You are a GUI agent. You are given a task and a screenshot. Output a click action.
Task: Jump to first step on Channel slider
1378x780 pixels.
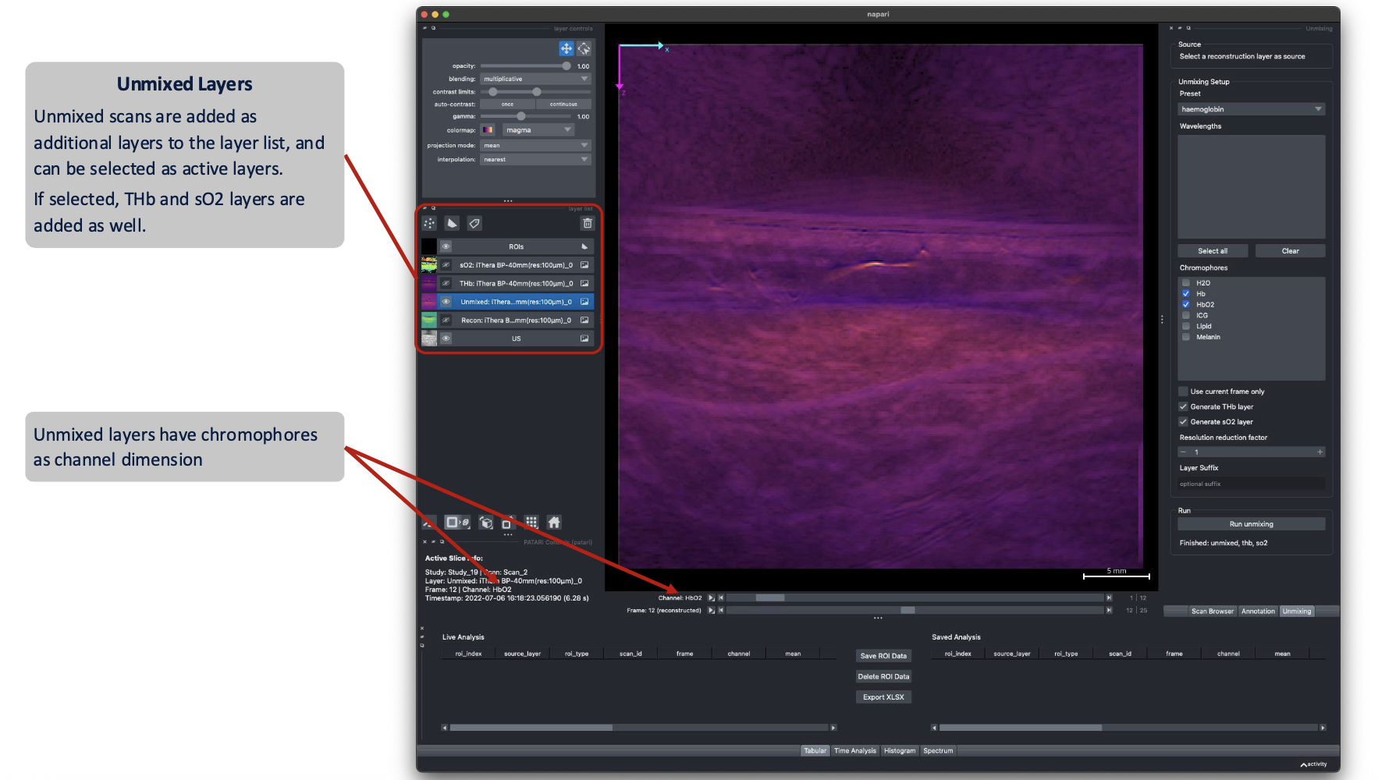[721, 598]
